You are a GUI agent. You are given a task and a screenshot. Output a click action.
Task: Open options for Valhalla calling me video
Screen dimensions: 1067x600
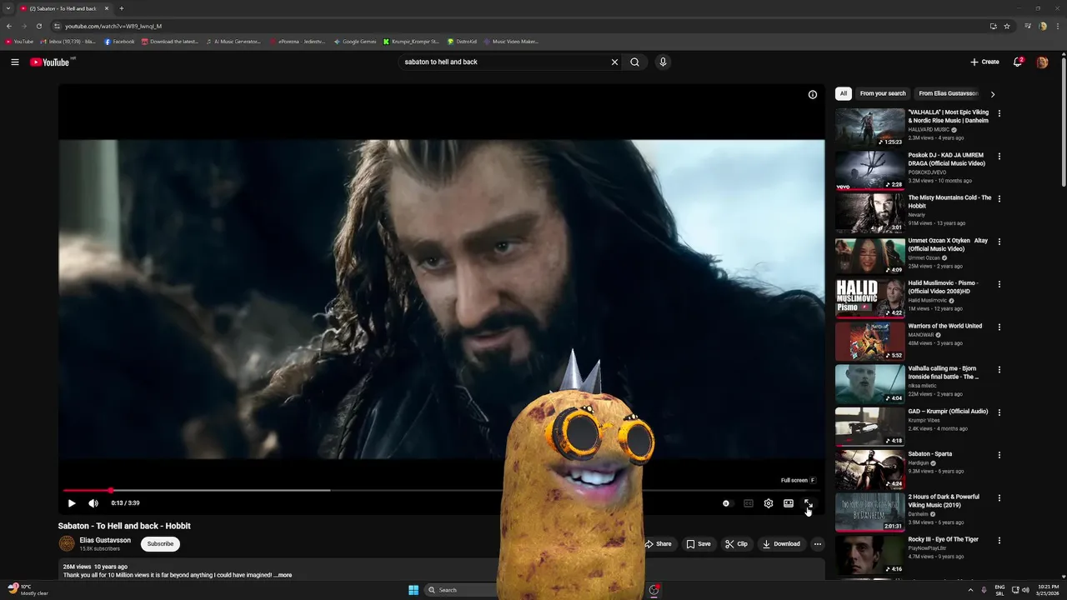pyautogui.click(x=999, y=369)
